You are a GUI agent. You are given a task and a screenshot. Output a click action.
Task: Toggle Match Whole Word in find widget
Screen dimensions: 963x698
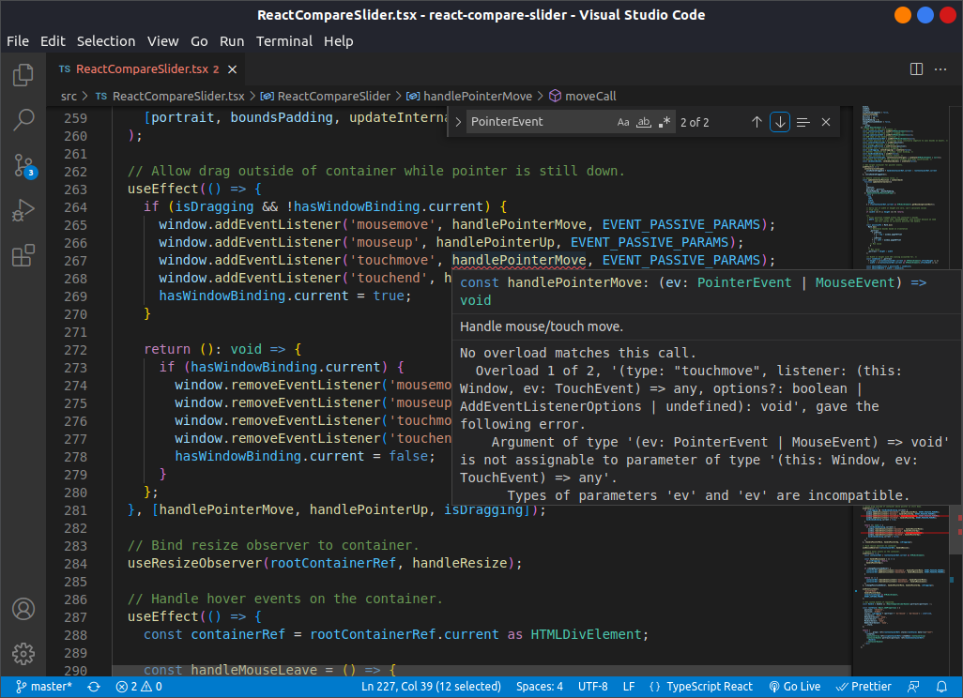point(643,122)
